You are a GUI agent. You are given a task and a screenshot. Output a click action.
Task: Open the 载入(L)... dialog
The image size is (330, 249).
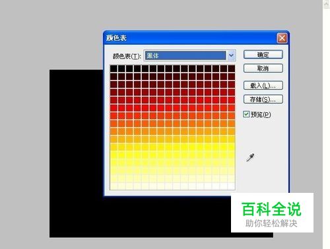pyautogui.click(x=263, y=85)
